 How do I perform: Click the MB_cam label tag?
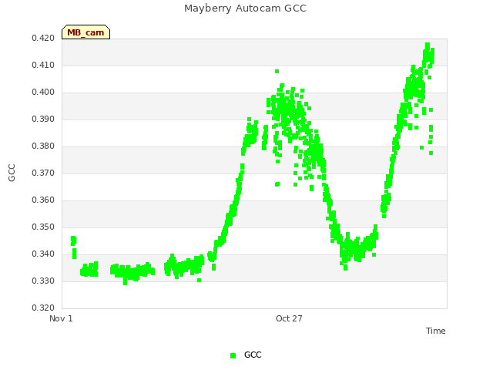tap(86, 32)
